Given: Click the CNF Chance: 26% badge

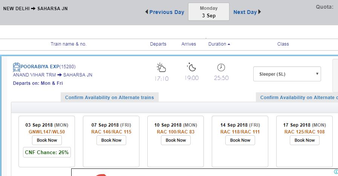Looking at the screenshot, I should point(47,152).
